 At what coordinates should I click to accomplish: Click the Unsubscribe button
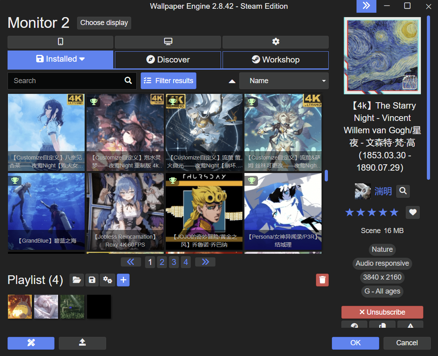pyautogui.click(x=382, y=312)
